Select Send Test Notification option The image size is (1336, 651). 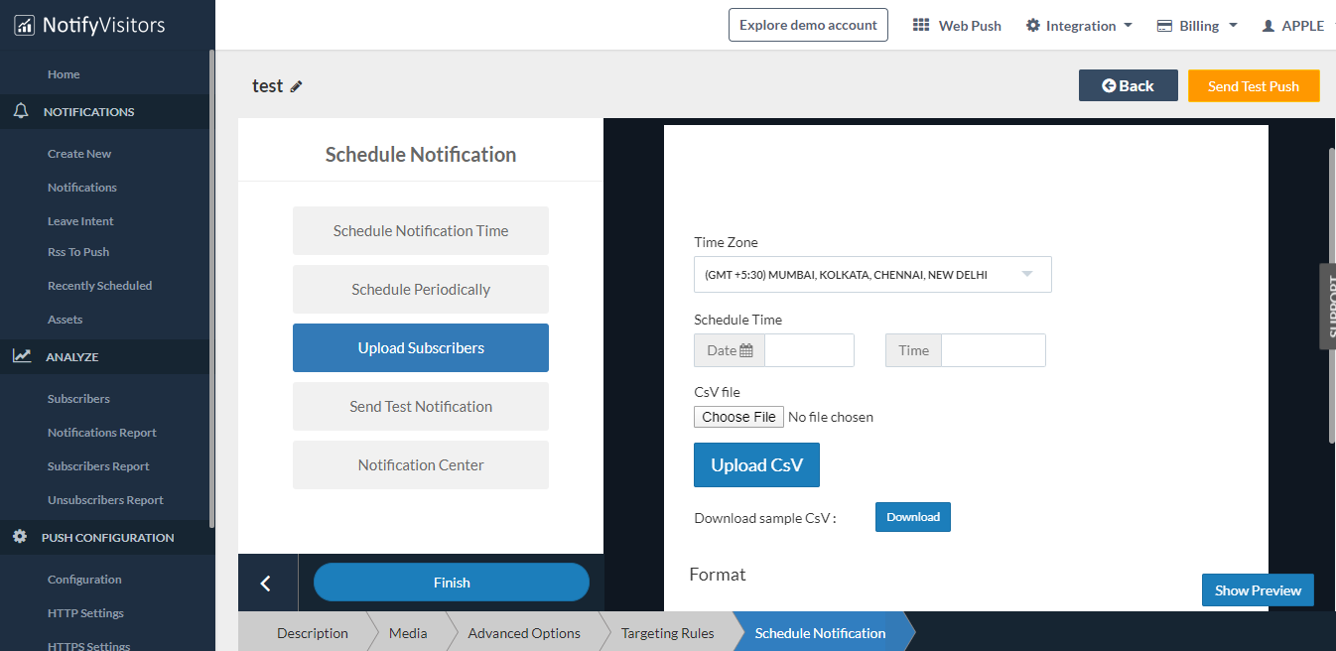click(x=421, y=406)
